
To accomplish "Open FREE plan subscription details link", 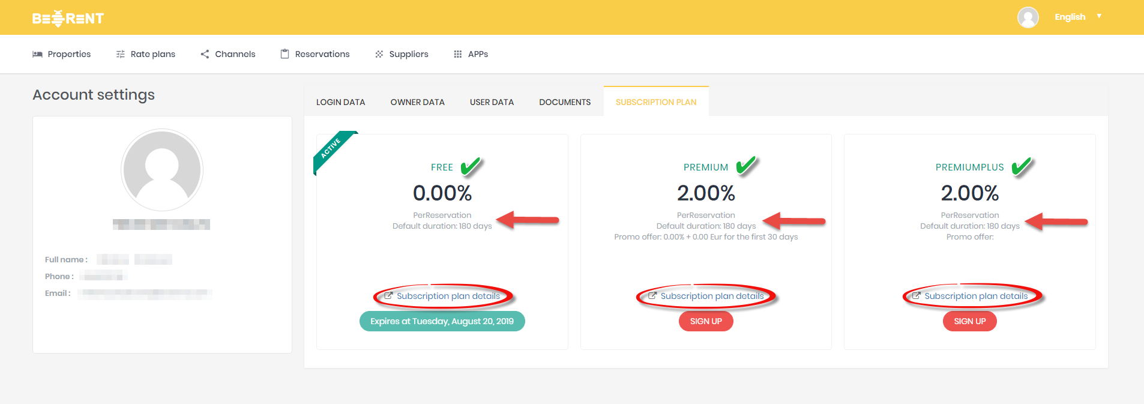I will [x=448, y=296].
